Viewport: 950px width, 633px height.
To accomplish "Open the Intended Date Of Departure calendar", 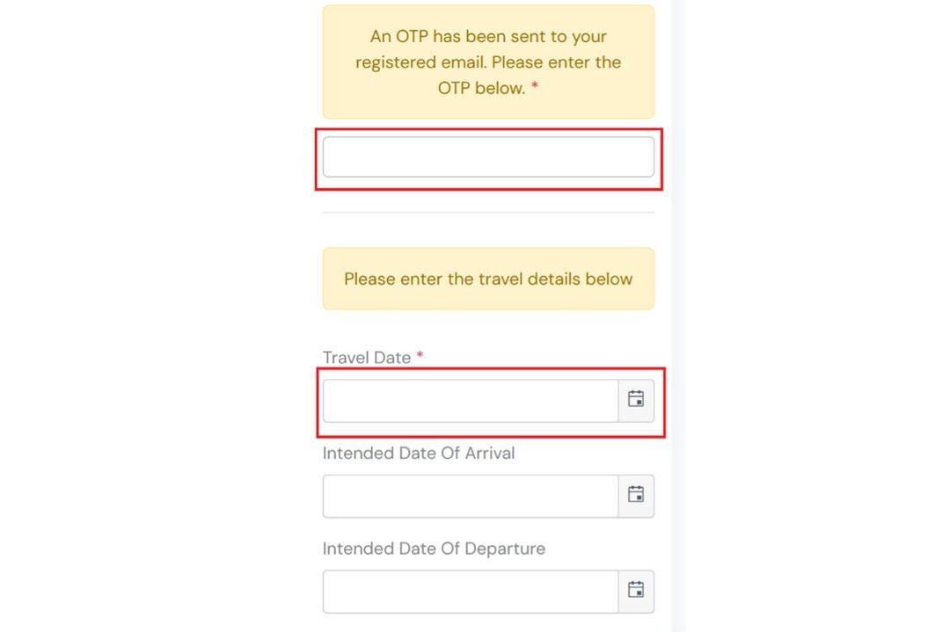I will 636,591.
